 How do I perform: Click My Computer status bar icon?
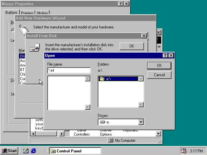click(x=111, y=140)
